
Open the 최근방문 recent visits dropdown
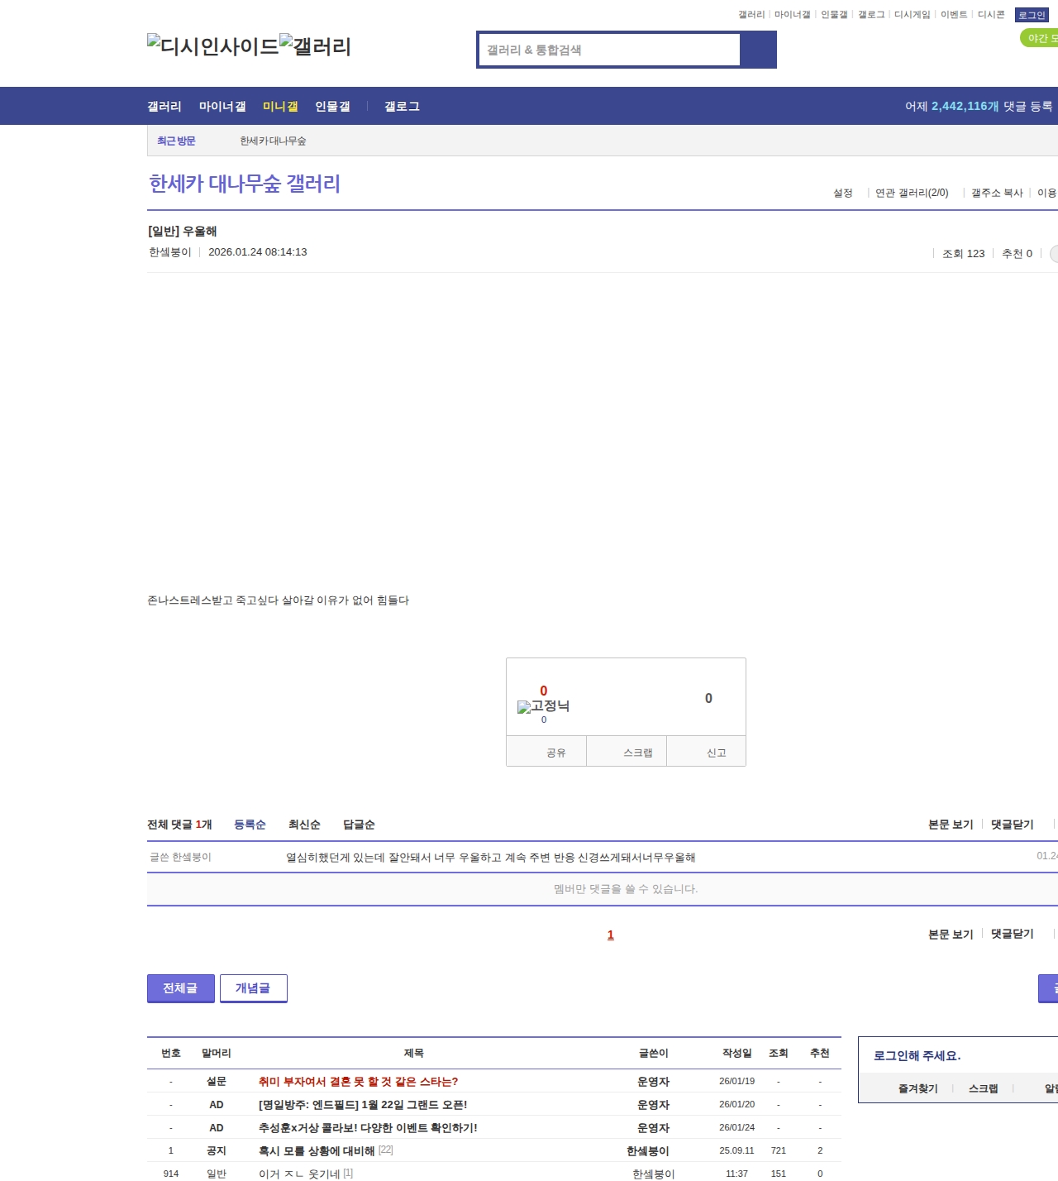[176, 141]
